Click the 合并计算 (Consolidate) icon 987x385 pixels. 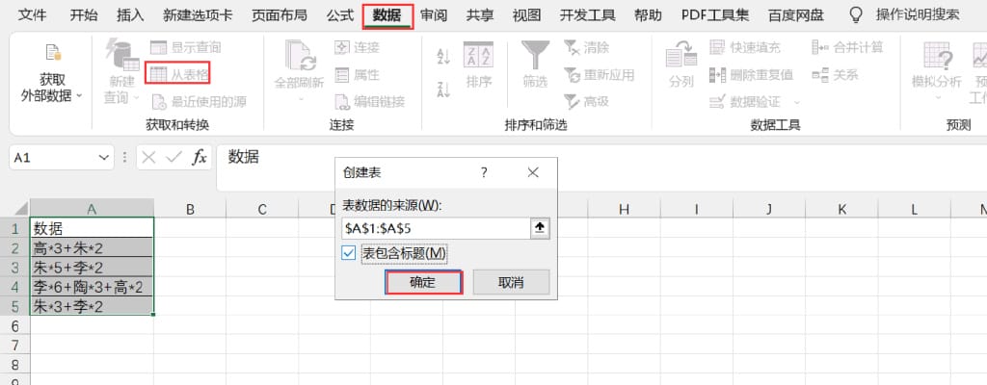[x=819, y=47]
